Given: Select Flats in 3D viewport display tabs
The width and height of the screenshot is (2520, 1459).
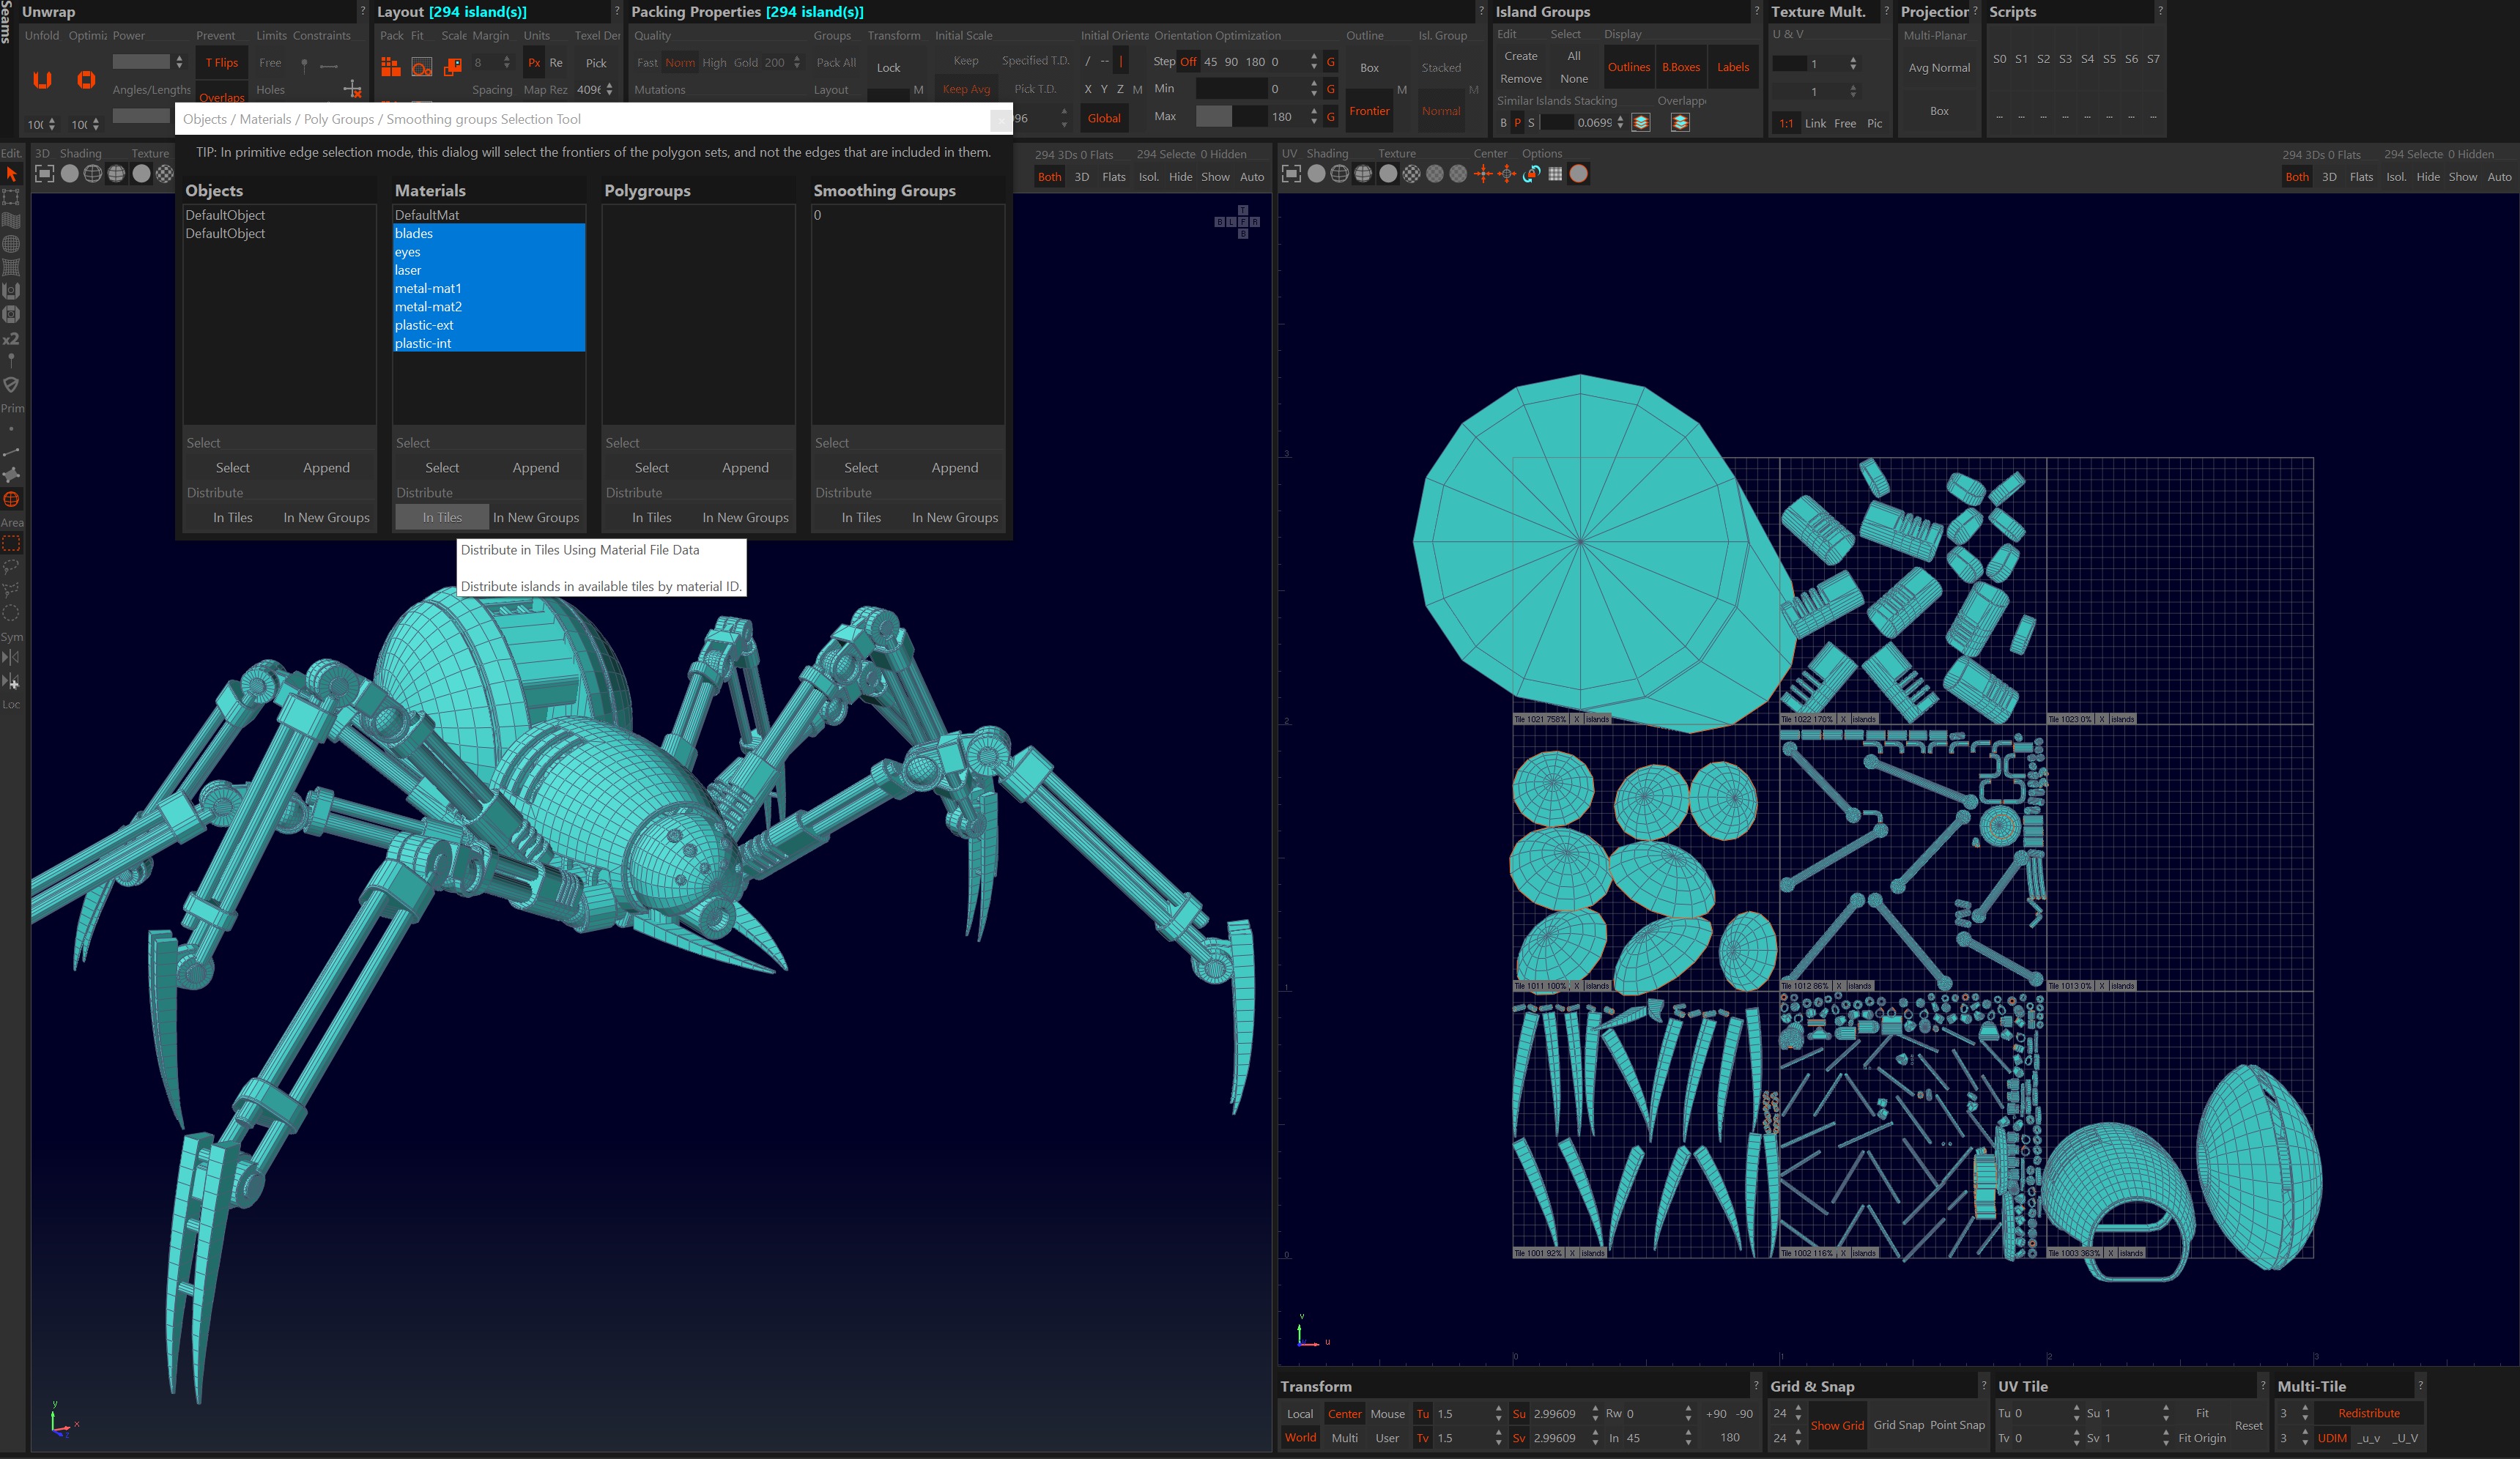Looking at the screenshot, I should tap(1113, 177).
